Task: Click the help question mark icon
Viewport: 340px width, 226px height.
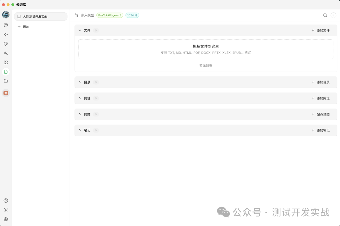Action: 6,201
